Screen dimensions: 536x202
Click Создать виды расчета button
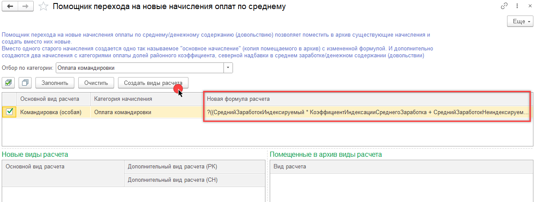click(153, 82)
